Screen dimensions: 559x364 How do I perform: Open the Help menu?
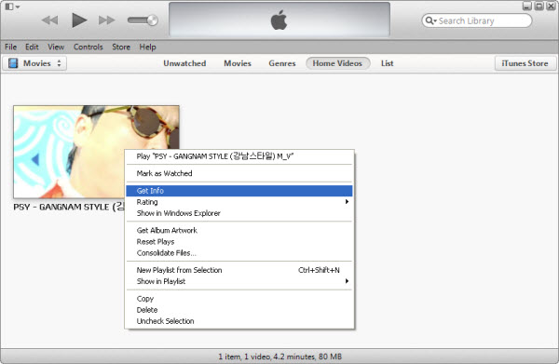[x=147, y=47]
